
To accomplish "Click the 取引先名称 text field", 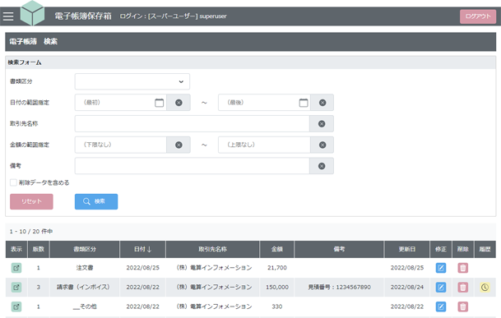I will (192, 123).
